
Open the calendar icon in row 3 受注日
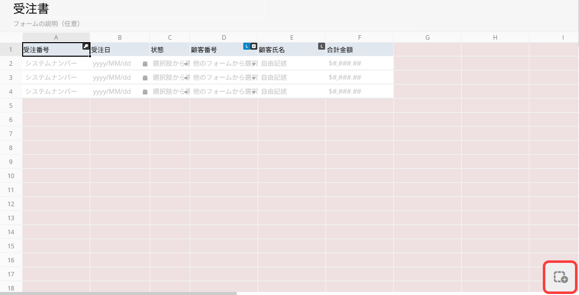click(145, 78)
